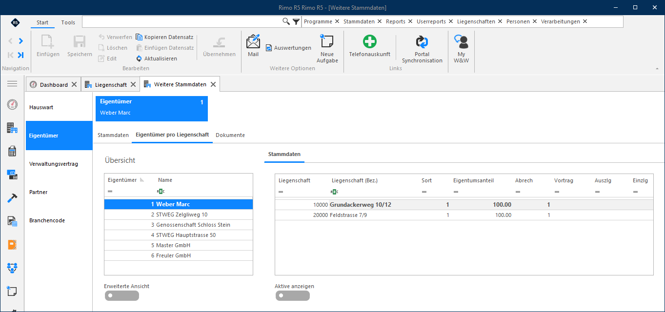Open the Dokumente sub-tab
This screenshot has width=665, height=312.
(x=230, y=135)
